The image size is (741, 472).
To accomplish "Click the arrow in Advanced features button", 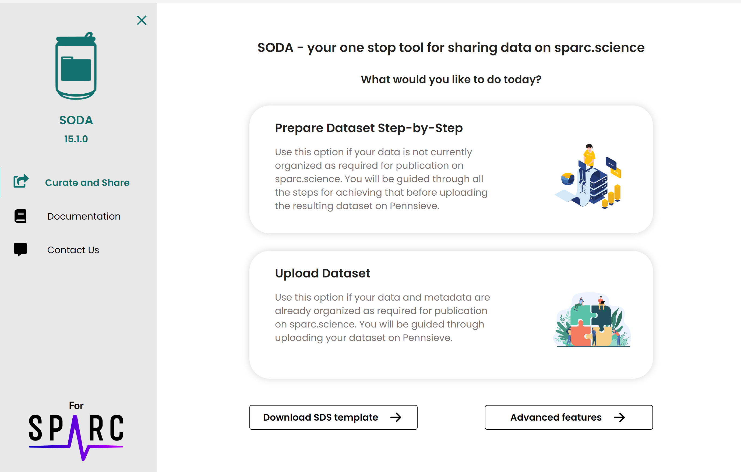I will pyautogui.click(x=619, y=418).
